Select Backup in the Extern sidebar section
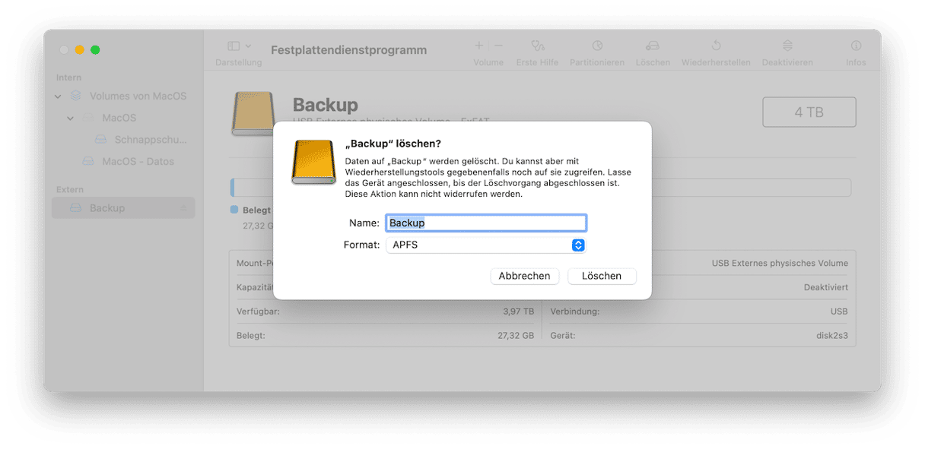 (x=107, y=208)
